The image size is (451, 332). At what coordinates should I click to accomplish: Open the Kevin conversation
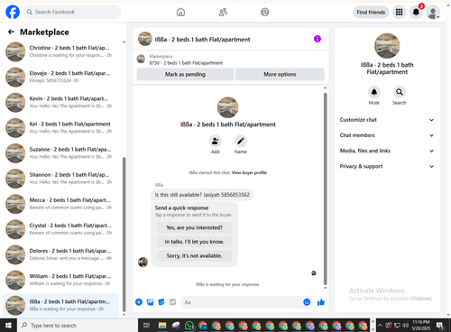click(61, 102)
